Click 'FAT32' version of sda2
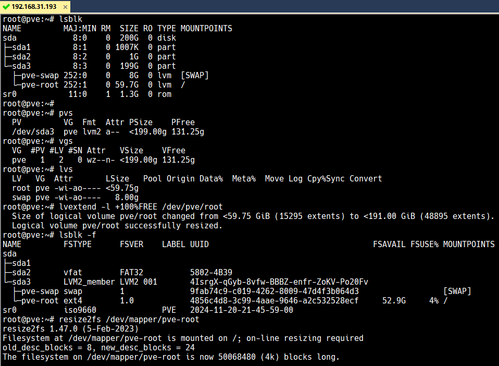The width and height of the screenshot is (499, 366). (x=131, y=273)
